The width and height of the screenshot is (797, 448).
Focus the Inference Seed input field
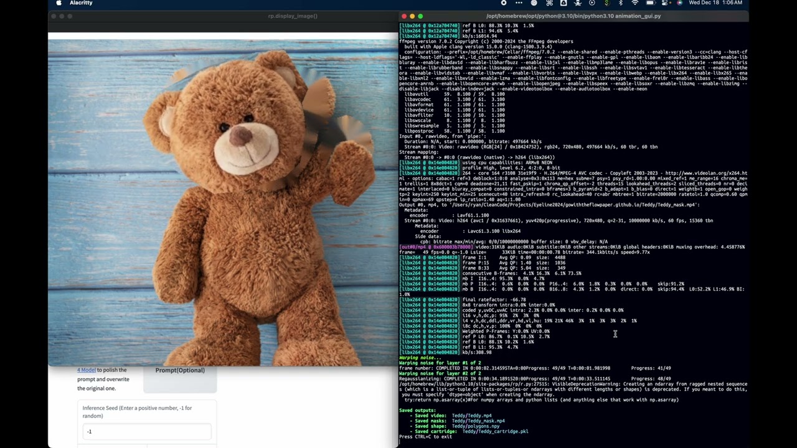click(147, 431)
